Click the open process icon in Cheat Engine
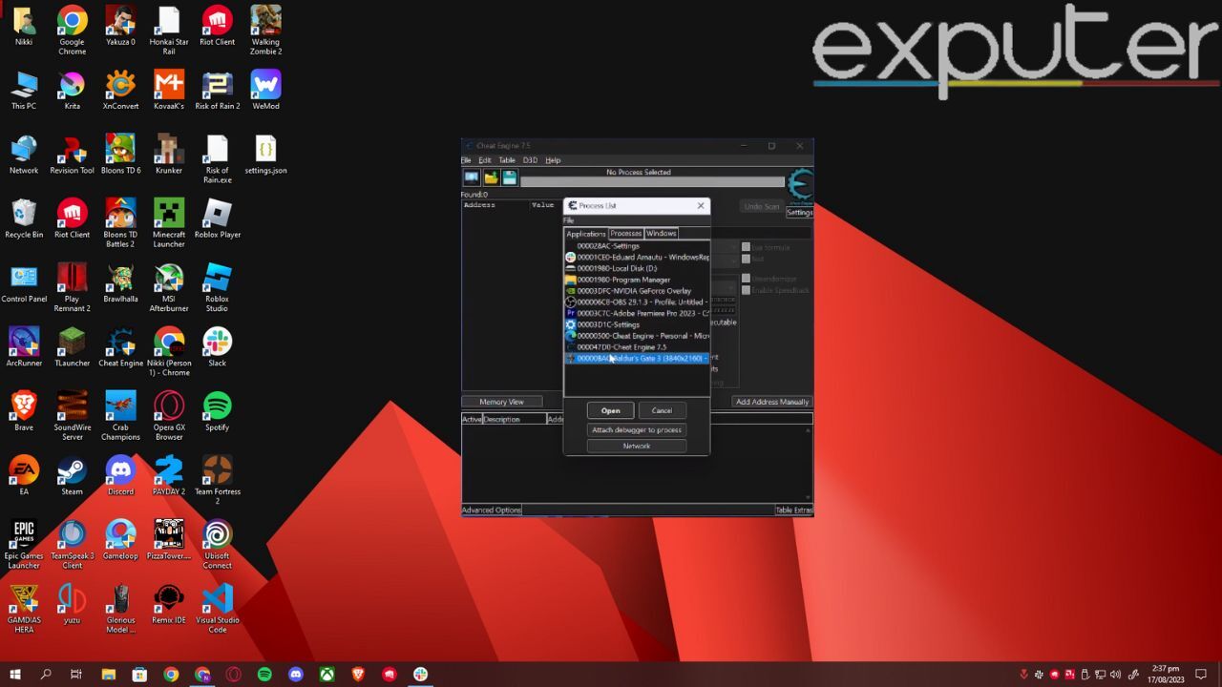1222x687 pixels. (x=471, y=177)
